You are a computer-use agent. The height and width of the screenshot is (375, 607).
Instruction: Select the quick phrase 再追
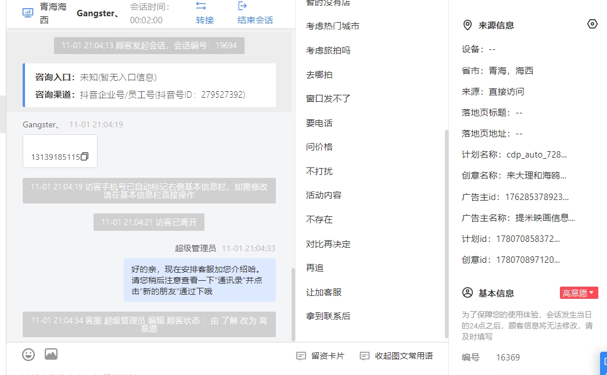click(314, 268)
